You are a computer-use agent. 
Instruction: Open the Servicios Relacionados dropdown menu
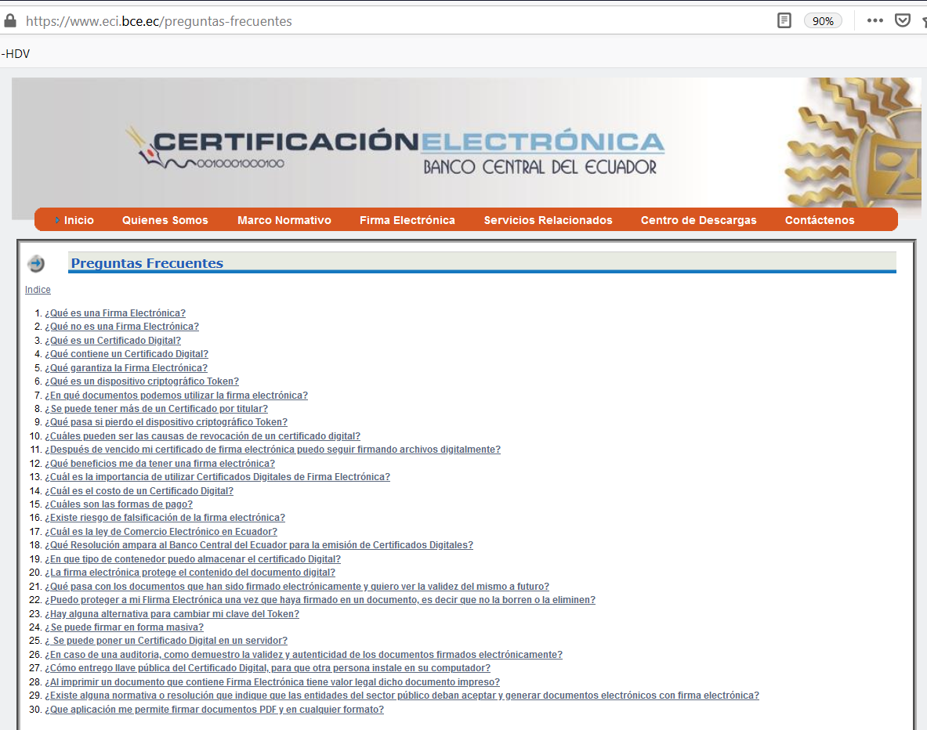548,220
